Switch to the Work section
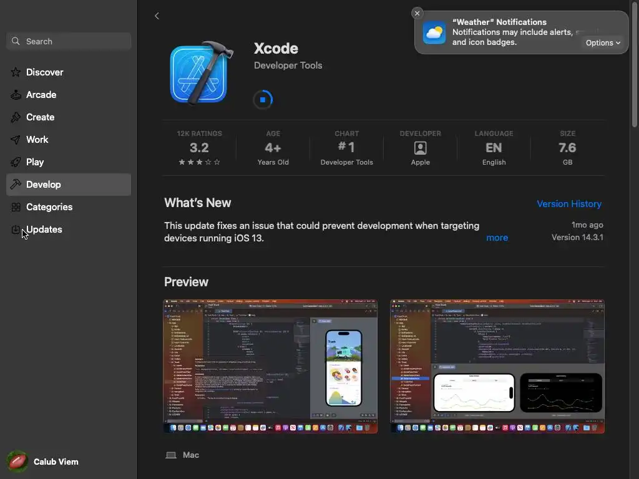This screenshot has height=479, width=639. (69, 140)
